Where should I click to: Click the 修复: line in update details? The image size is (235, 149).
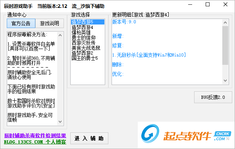pos(118,45)
